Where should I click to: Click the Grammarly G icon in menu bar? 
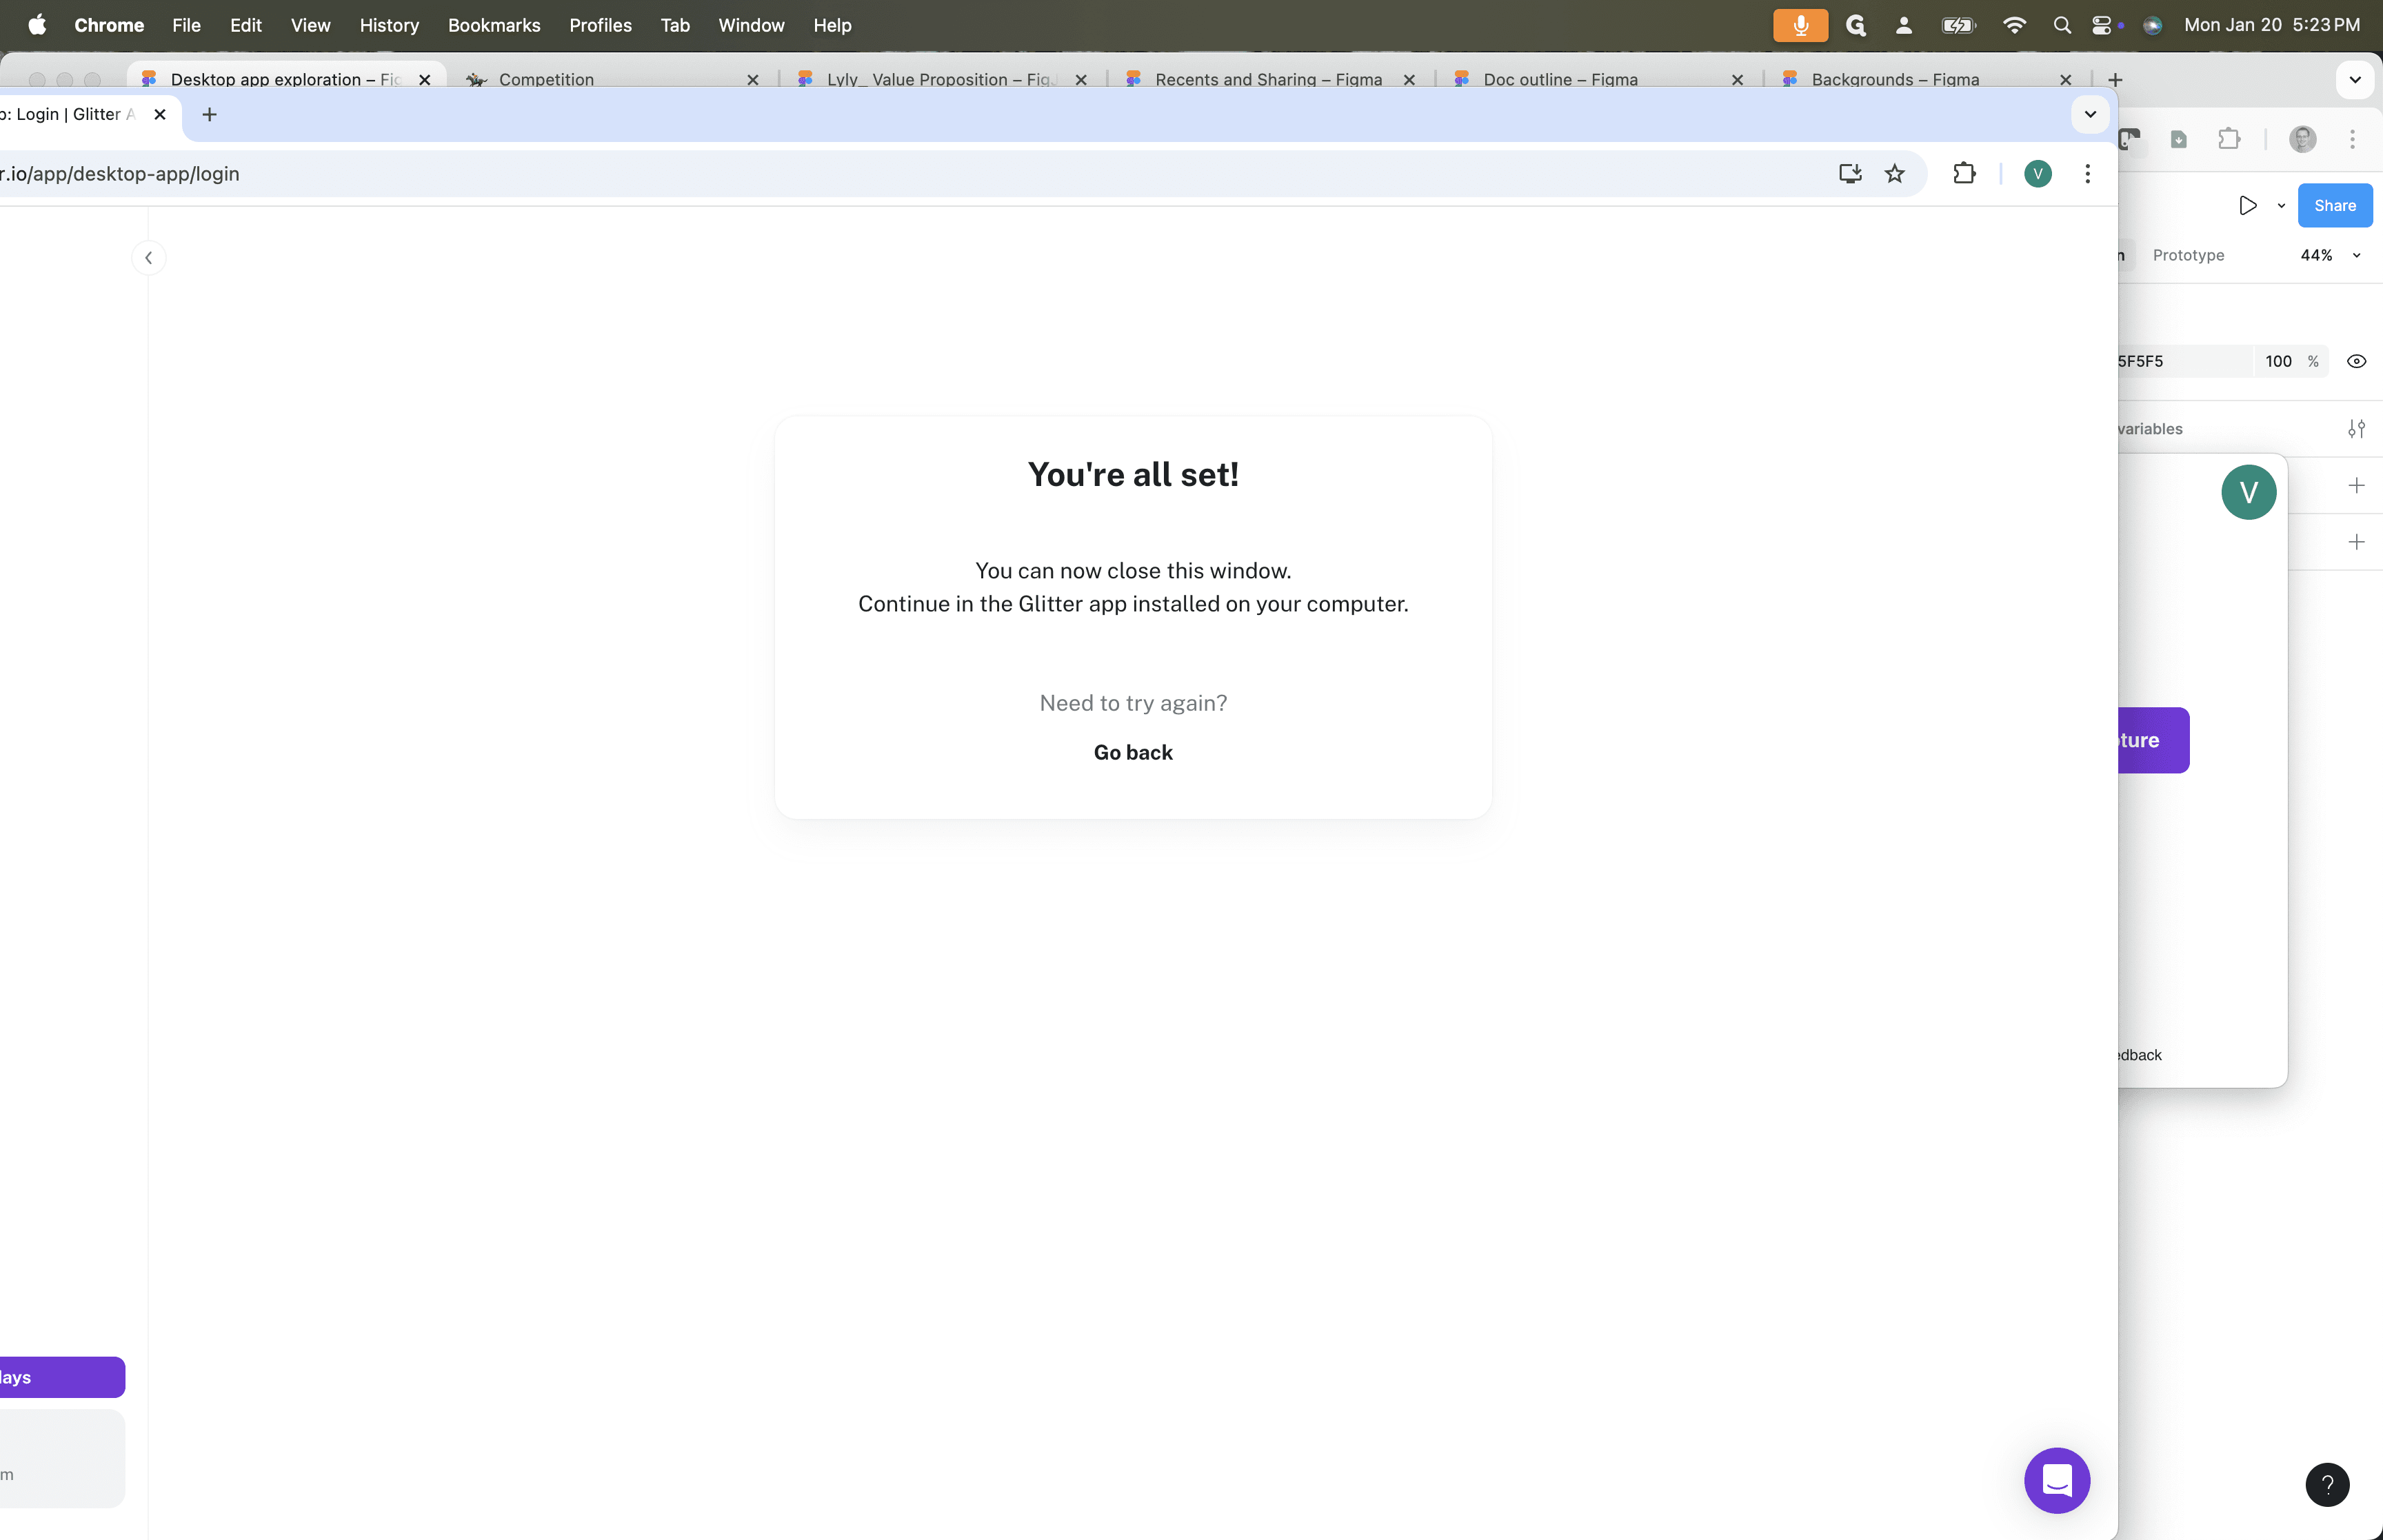(x=1856, y=25)
